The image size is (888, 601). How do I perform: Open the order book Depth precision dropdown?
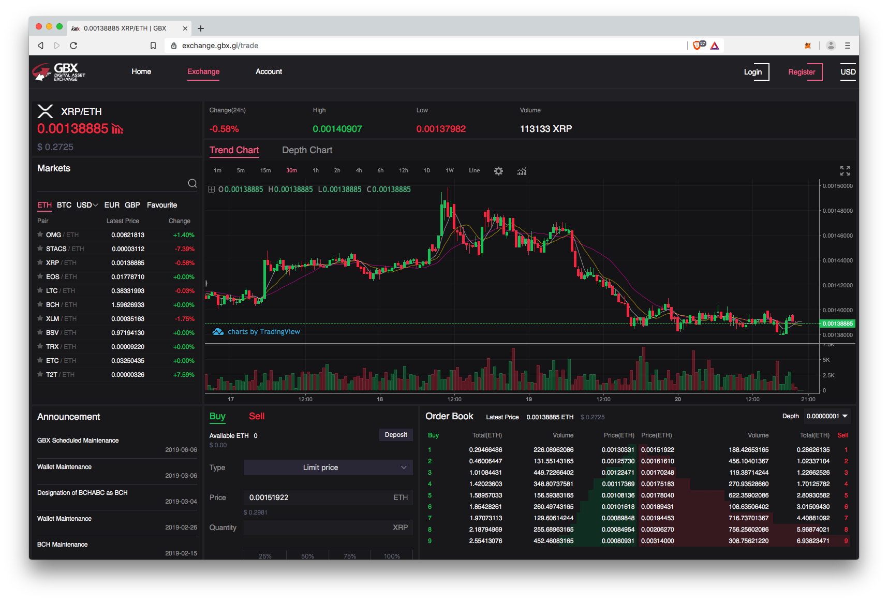click(x=827, y=416)
